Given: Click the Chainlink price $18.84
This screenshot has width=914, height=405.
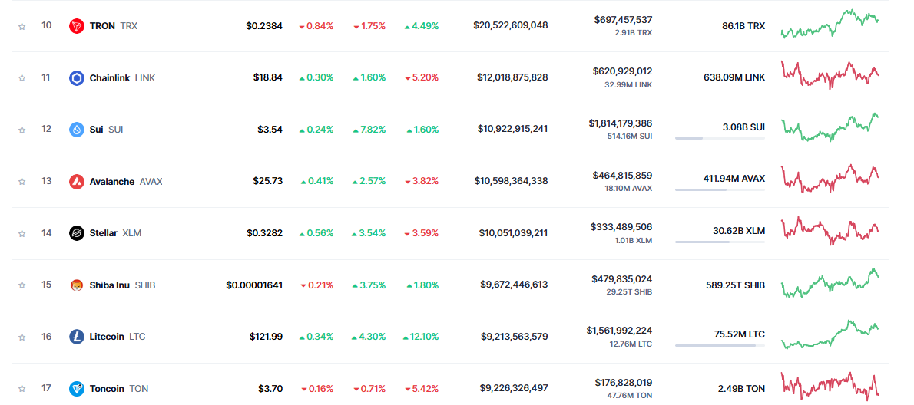Looking at the screenshot, I should coord(268,77).
